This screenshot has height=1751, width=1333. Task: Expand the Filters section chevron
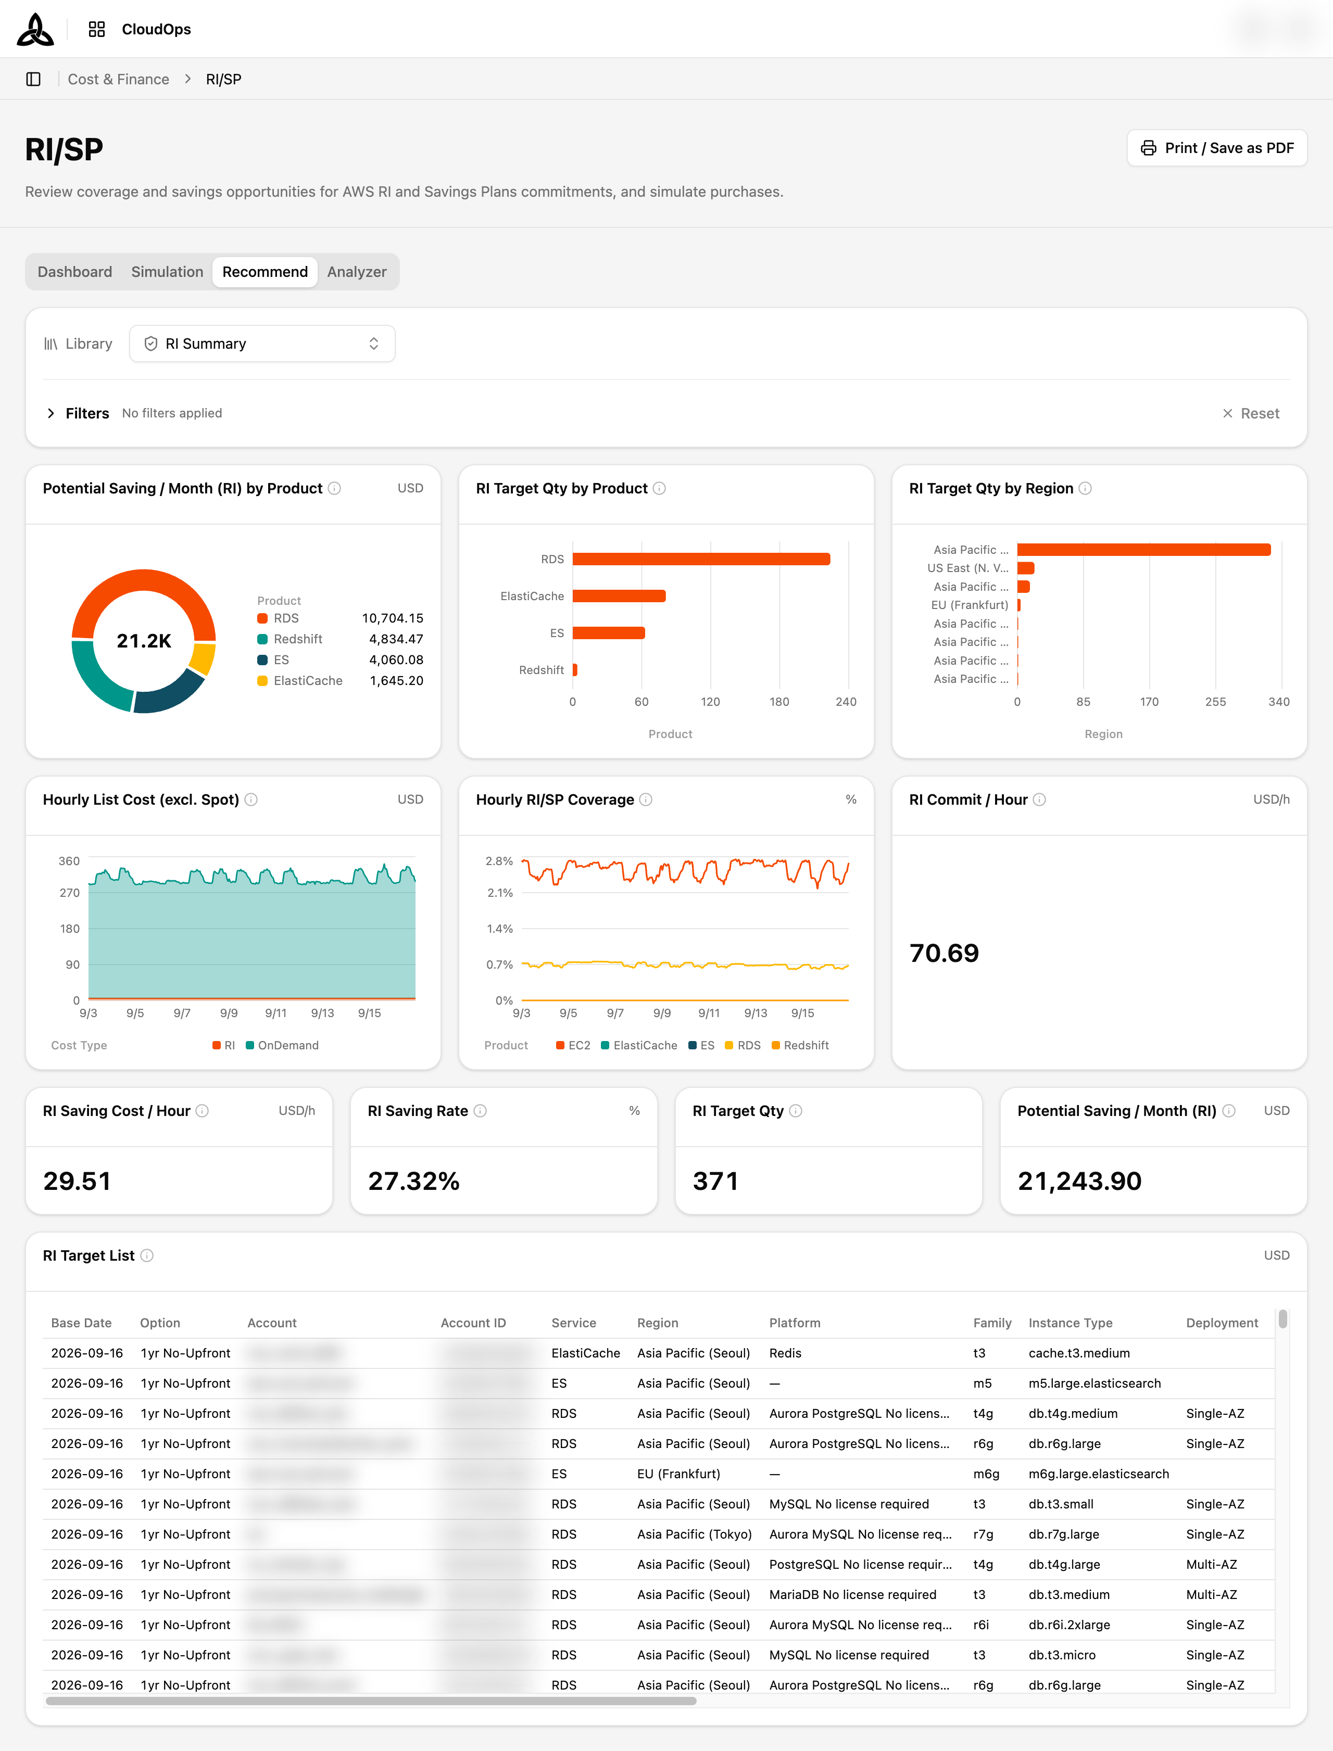pos(51,413)
